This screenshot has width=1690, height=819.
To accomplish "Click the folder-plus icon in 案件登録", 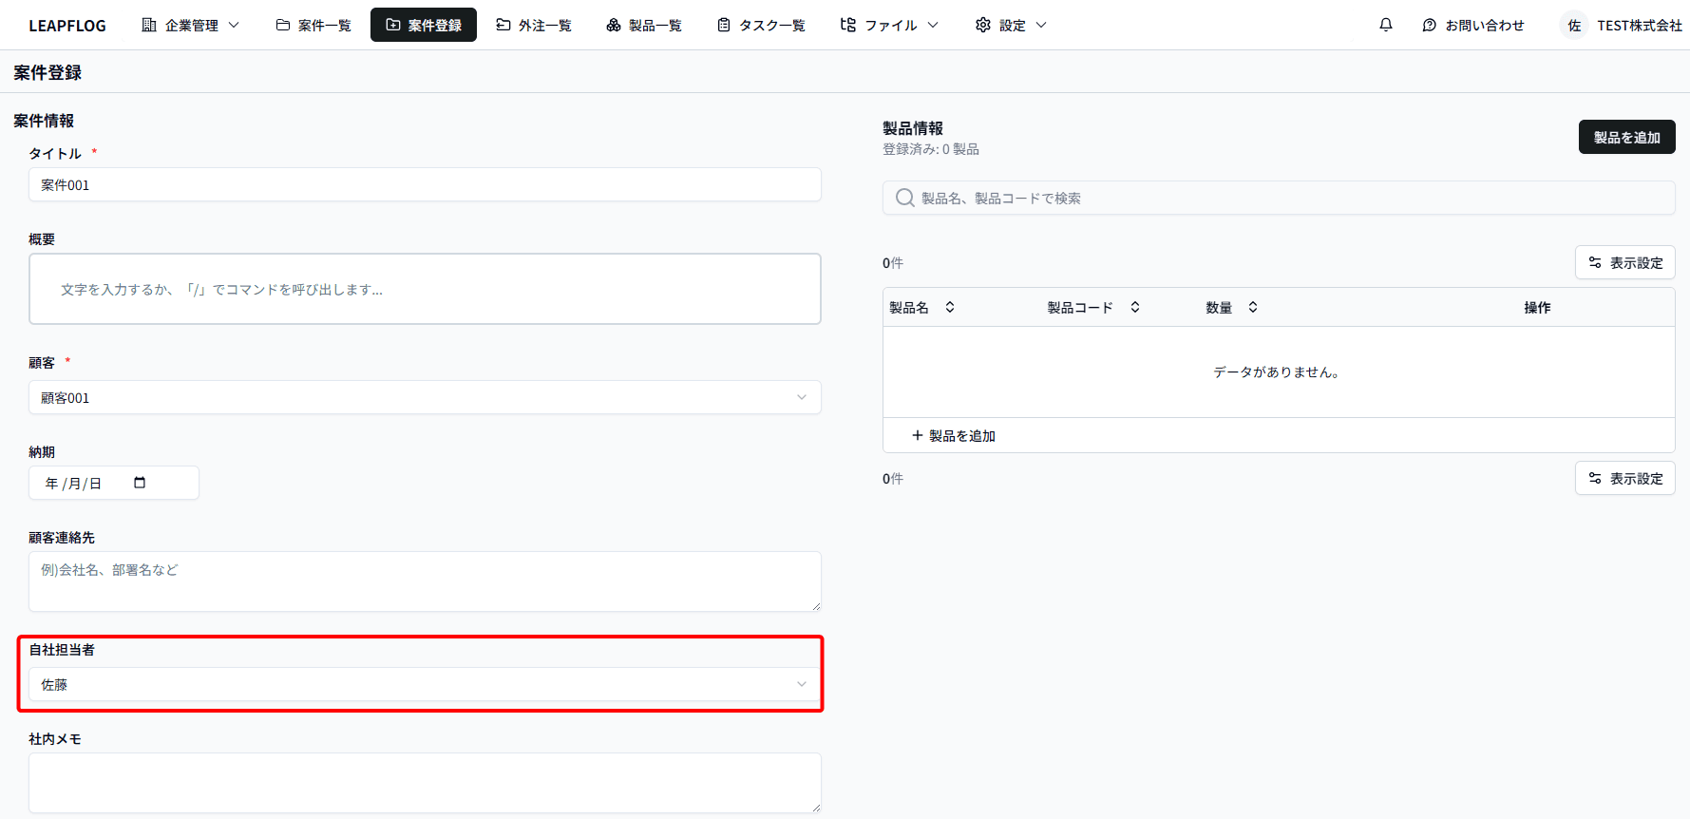I will coord(393,25).
